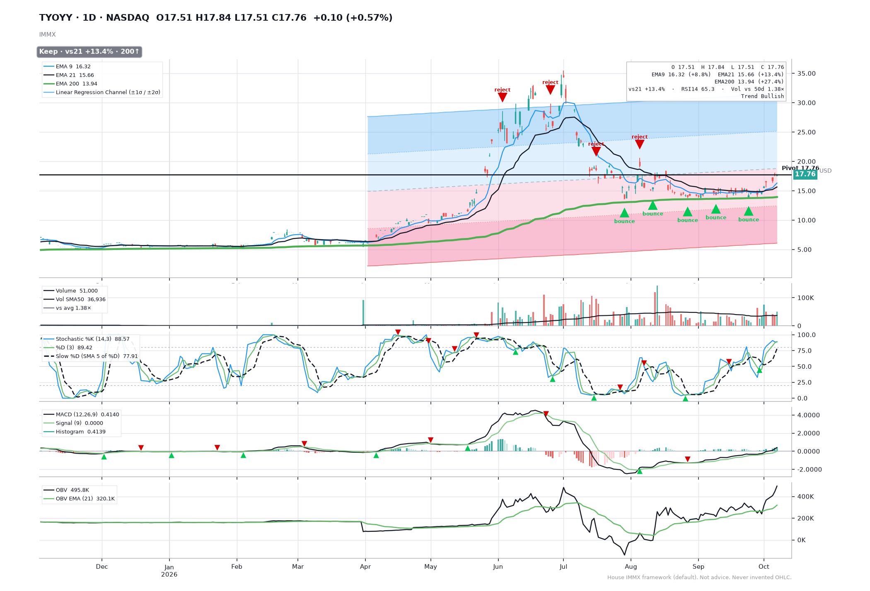This screenshot has height=591, width=870.
Task: Click the Slow %D (SMA 5 of %D) 77.91 legend entry
Action: tap(90, 356)
